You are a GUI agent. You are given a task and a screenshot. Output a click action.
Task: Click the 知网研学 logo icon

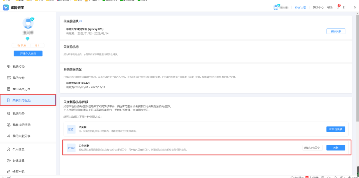point(6,8)
